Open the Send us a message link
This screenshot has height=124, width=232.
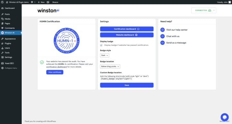pos(176,43)
